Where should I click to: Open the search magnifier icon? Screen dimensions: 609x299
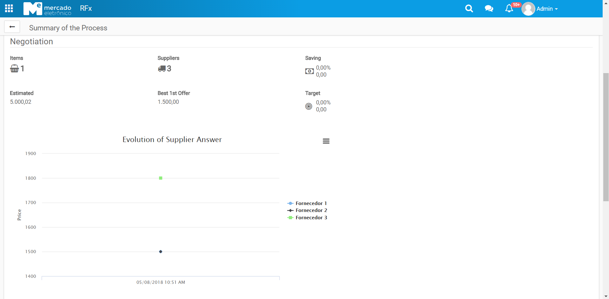(469, 9)
